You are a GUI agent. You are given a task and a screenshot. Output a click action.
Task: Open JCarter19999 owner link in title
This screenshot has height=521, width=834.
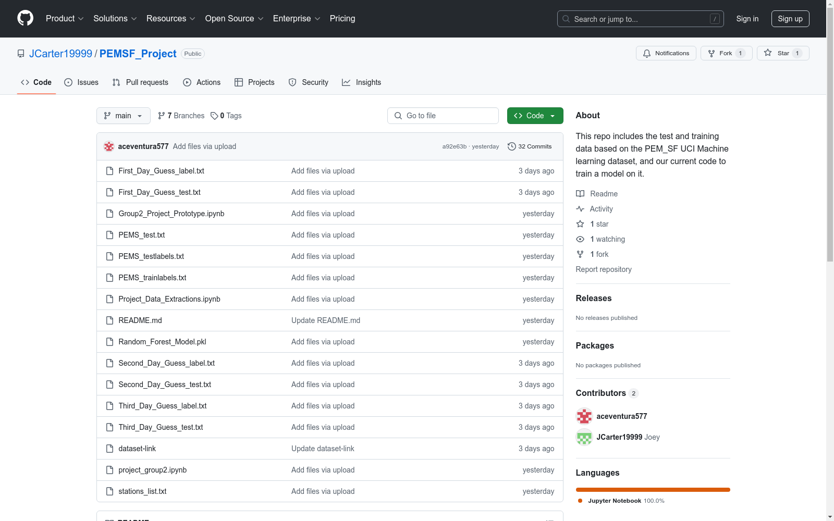click(x=60, y=54)
